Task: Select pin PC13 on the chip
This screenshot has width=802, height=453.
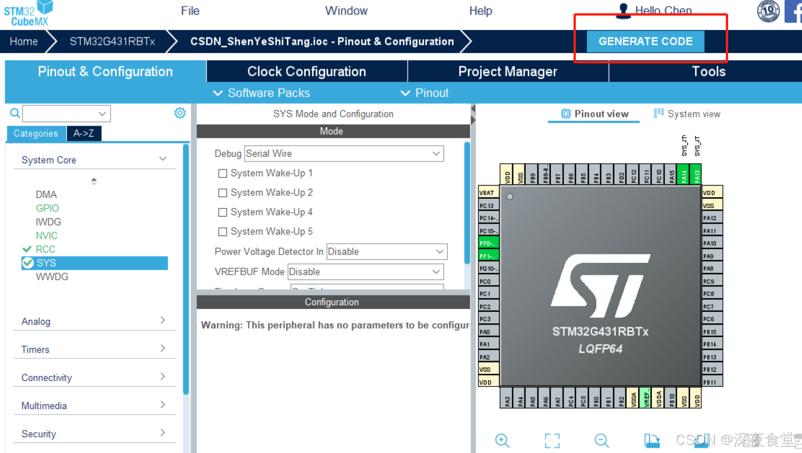Action: (489, 205)
